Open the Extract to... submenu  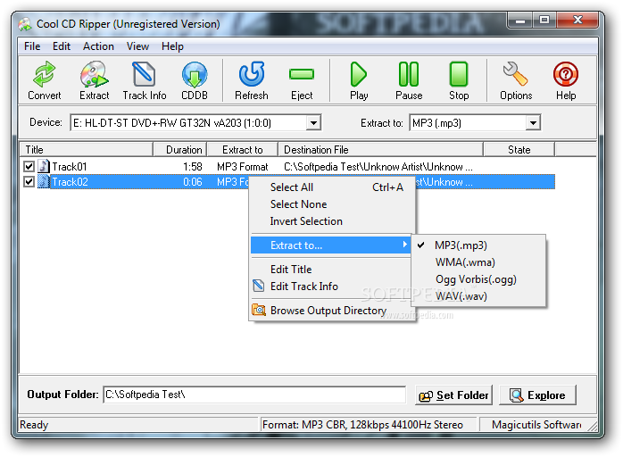pyautogui.click(x=330, y=245)
